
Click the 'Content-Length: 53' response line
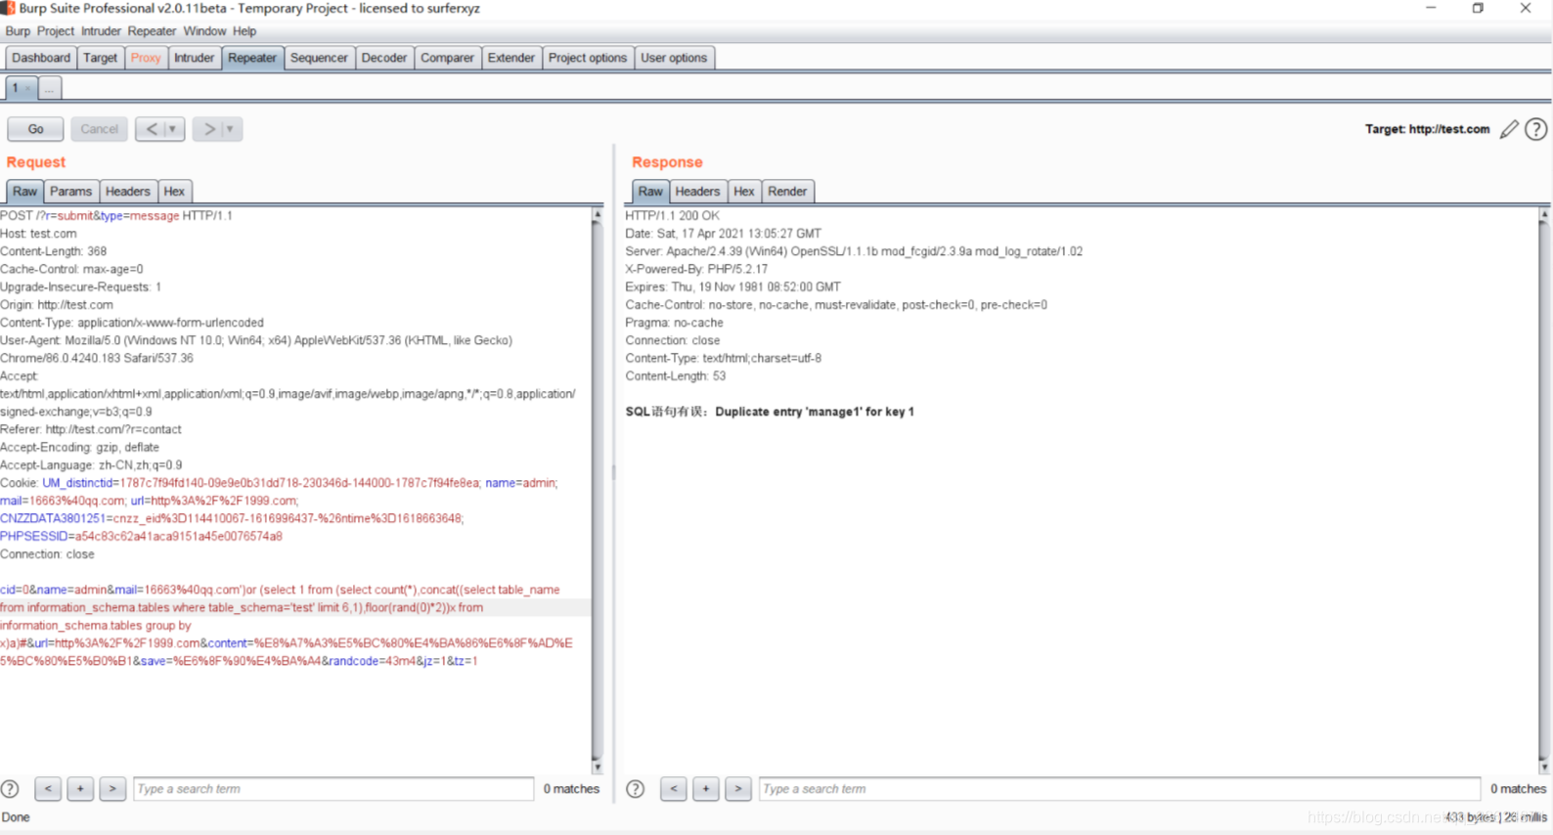tap(675, 375)
